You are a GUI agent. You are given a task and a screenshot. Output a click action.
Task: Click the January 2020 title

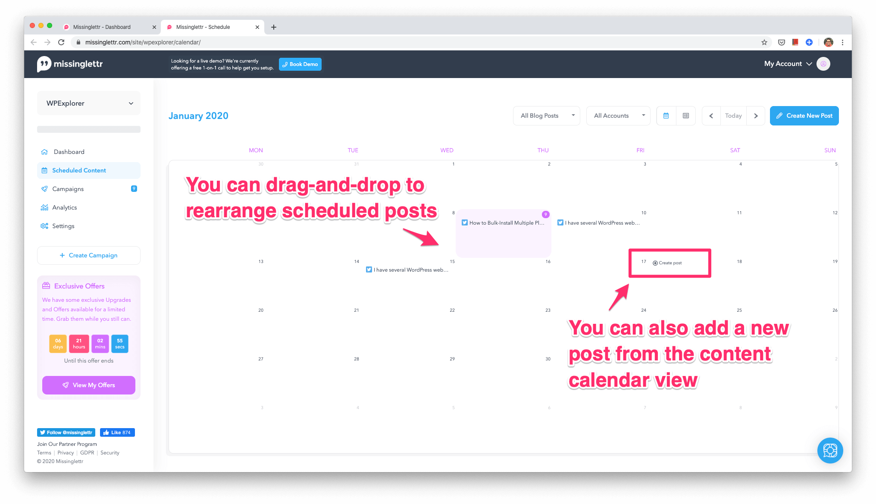(x=198, y=116)
